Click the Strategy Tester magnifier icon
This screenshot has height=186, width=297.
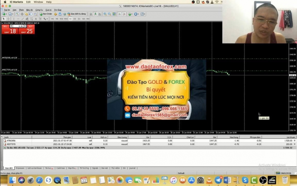coord(35,14)
